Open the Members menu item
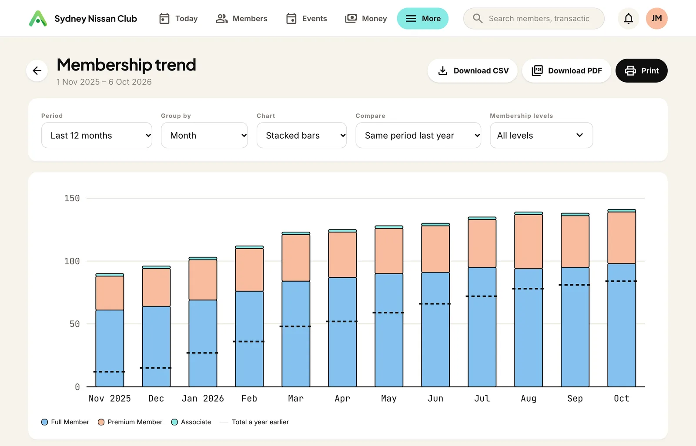This screenshot has width=696, height=446. tap(241, 19)
